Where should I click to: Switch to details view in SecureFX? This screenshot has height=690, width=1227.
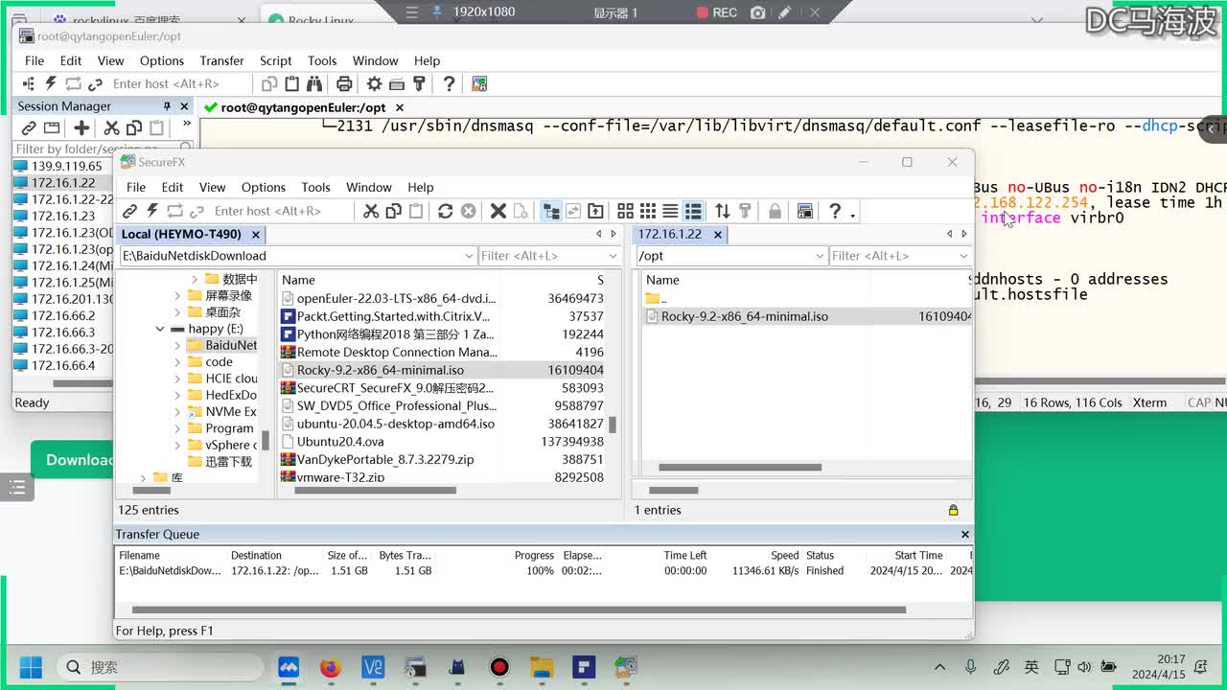pyautogui.click(x=693, y=211)
